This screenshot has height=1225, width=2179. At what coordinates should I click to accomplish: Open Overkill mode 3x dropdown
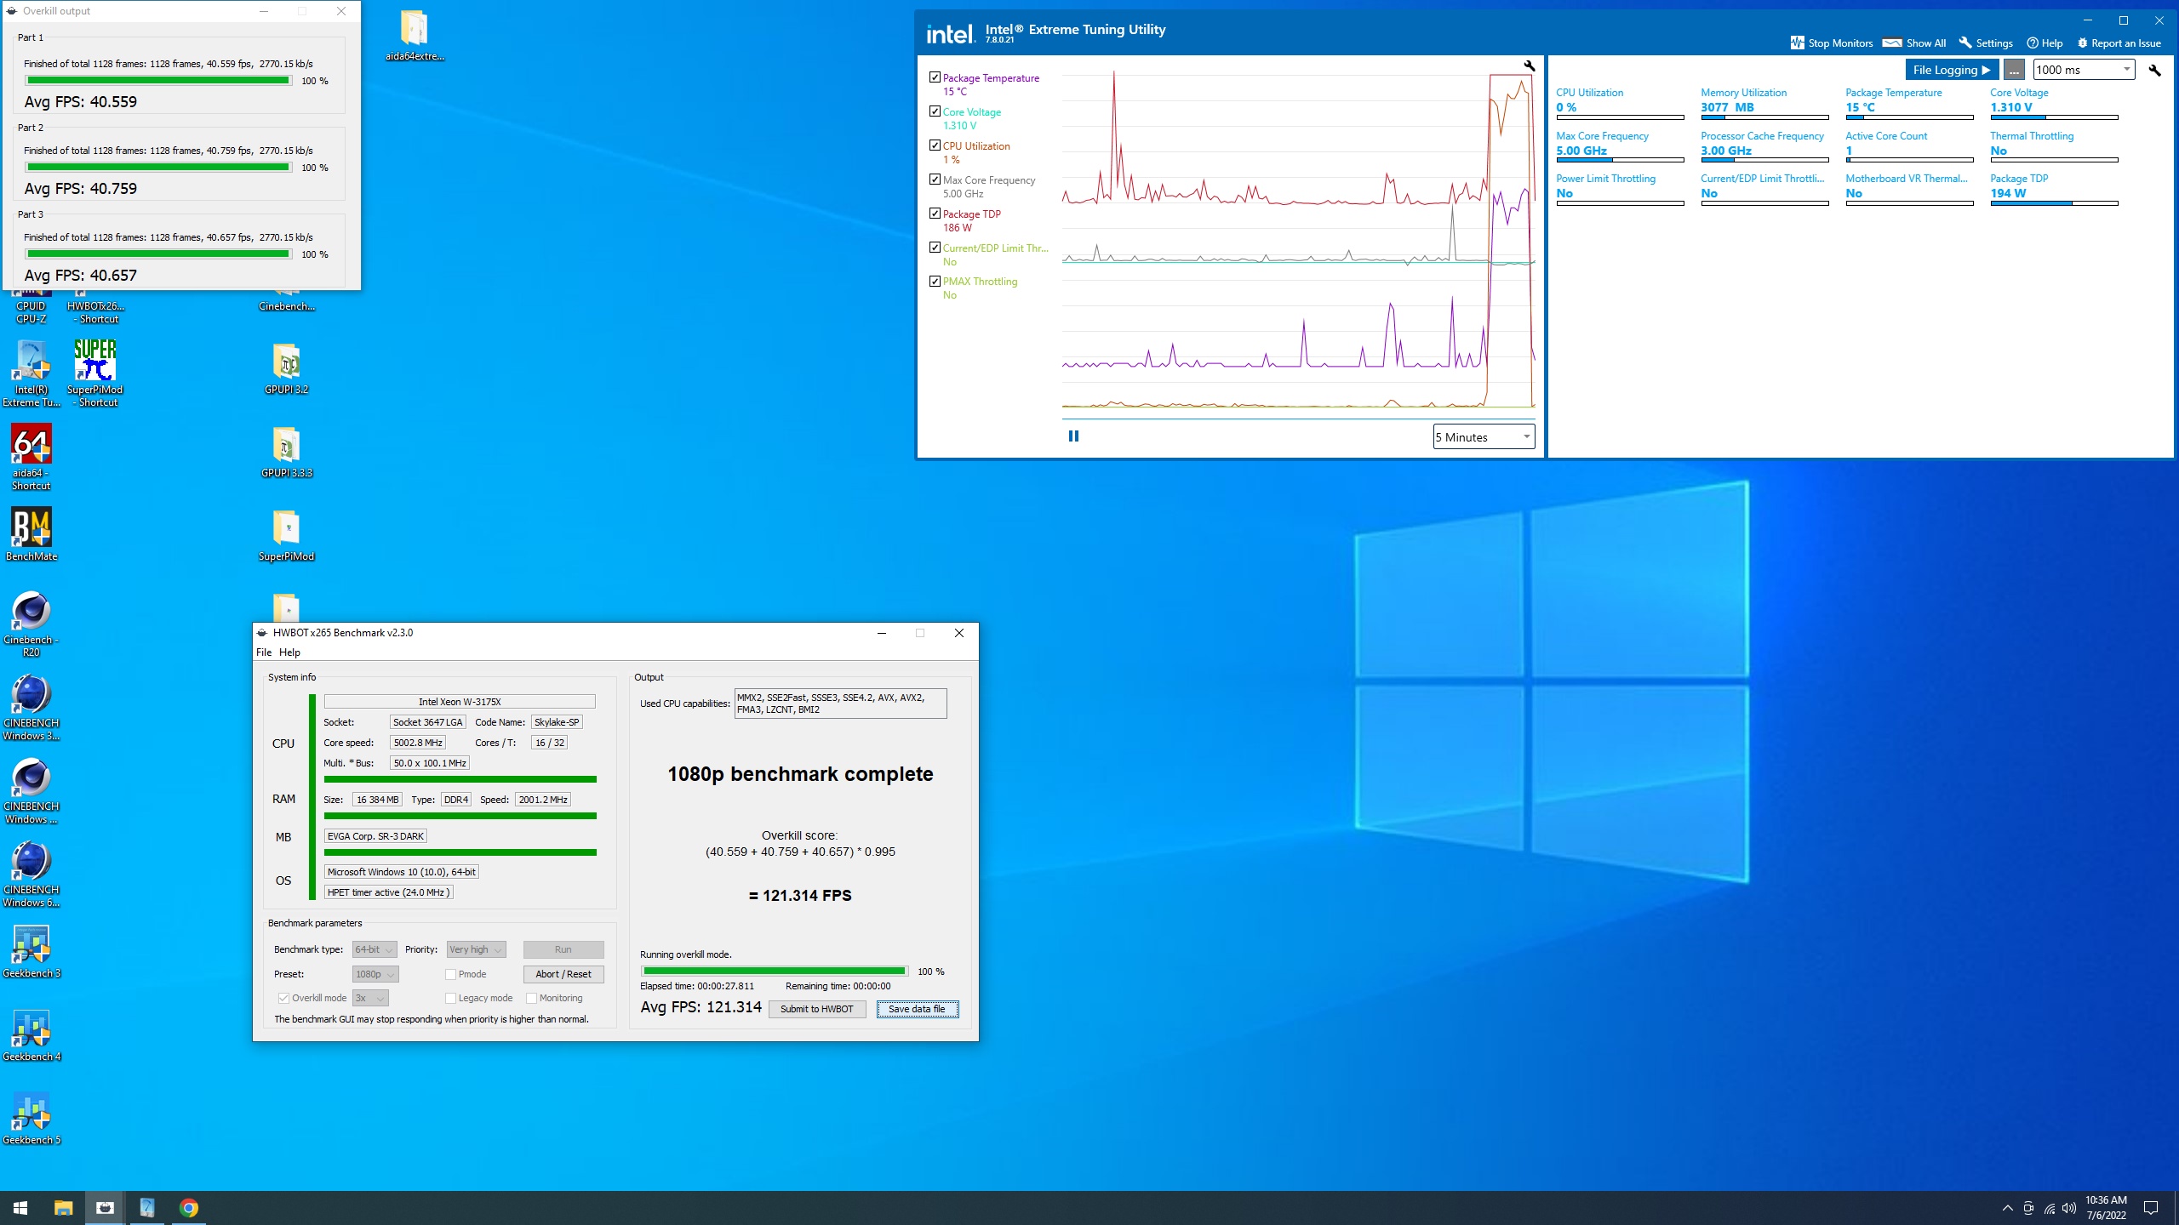pyautogui.click(x=370, y=998)
